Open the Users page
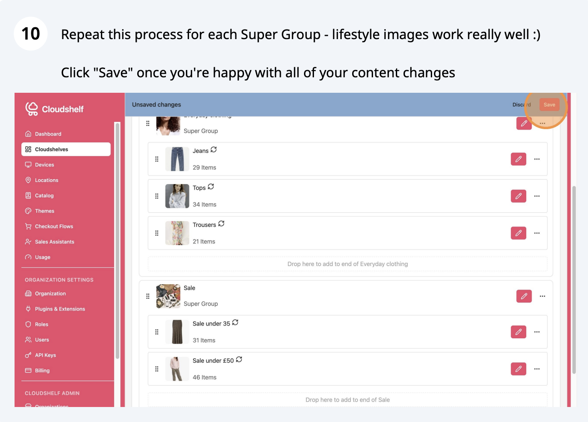 tap(66, 340)
